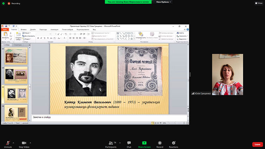
Task: Open the font size combo box
Action: 54,34
